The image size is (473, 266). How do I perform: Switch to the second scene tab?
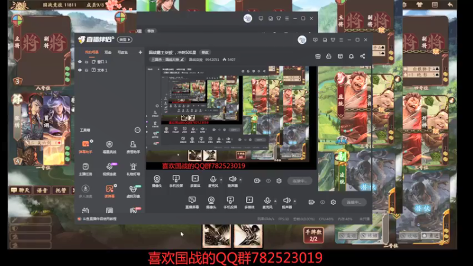[x=108, y=52]
